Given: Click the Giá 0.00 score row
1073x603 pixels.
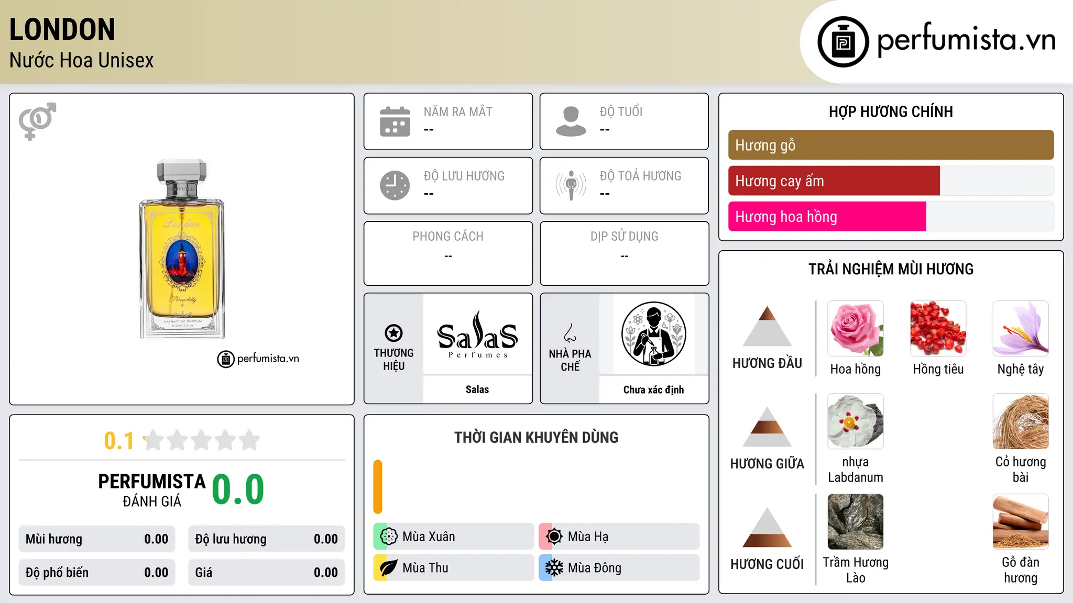Looking at the screenshot, I should click(266, 573).
